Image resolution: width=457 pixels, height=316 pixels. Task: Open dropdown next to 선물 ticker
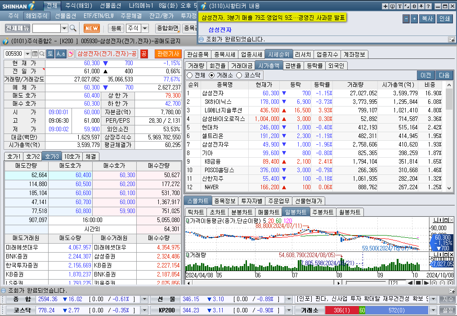[x=288, y=299]
